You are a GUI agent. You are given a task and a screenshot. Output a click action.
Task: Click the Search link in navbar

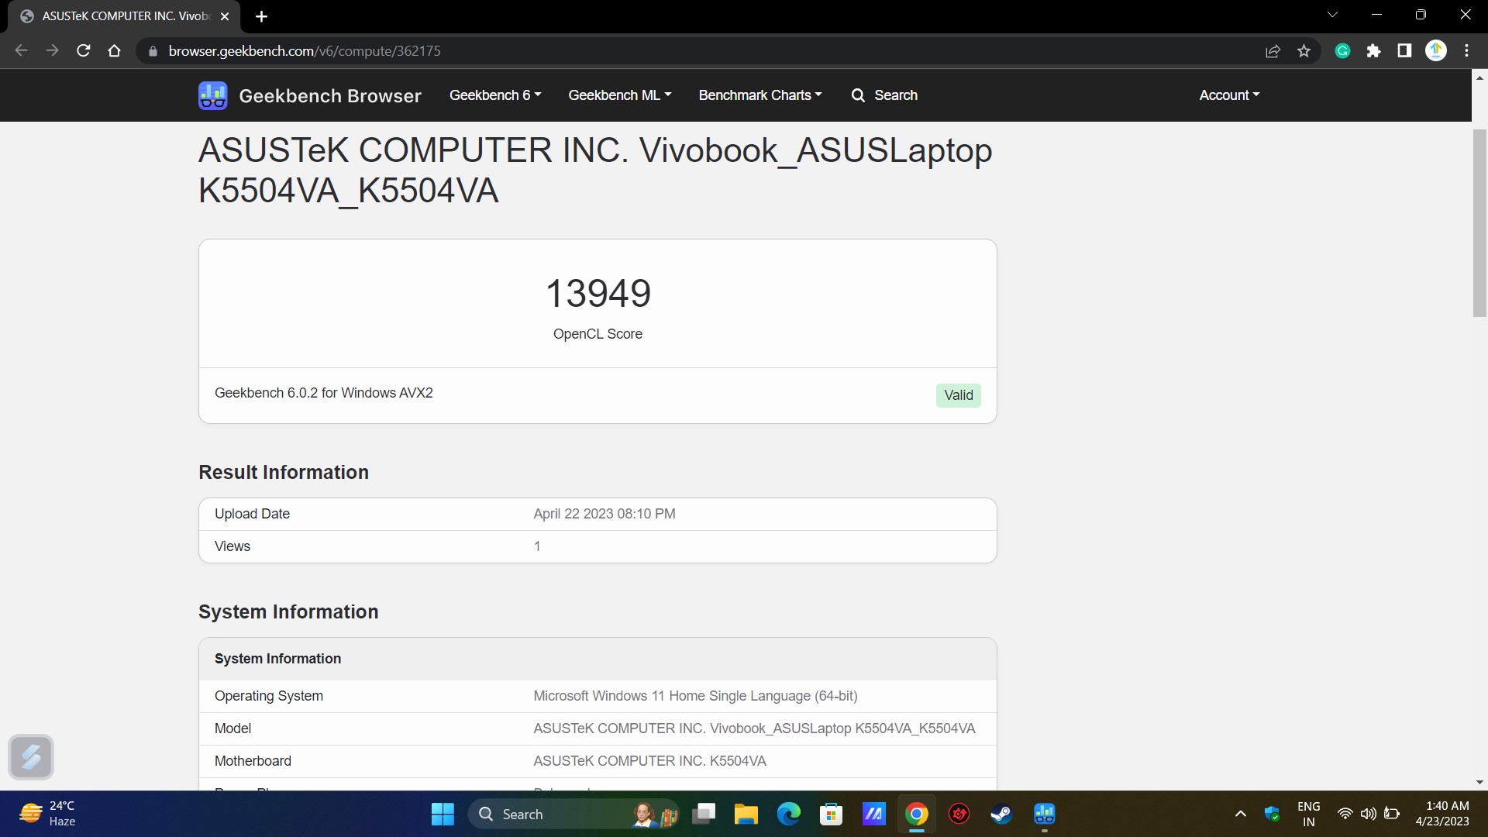pyautogui.click(x=884, y=95)
